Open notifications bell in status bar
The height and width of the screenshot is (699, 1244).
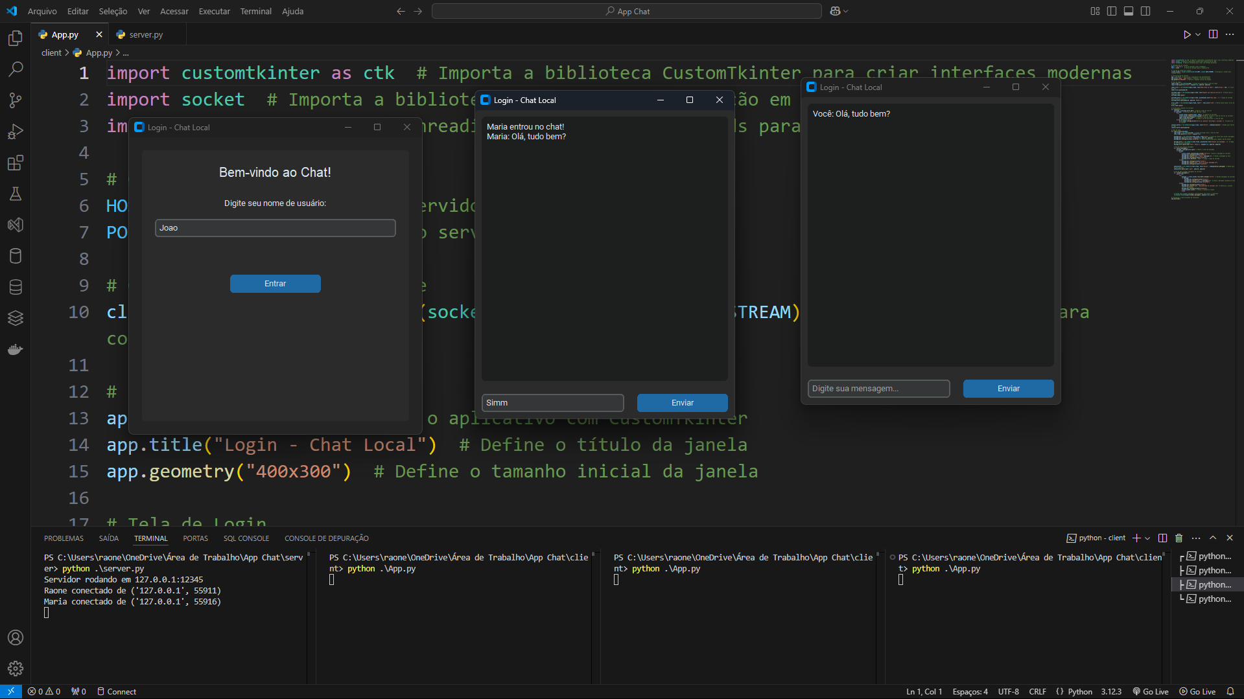coord(1230,691)
